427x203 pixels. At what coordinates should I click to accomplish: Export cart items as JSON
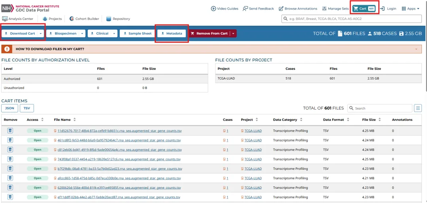pos(10,108)
